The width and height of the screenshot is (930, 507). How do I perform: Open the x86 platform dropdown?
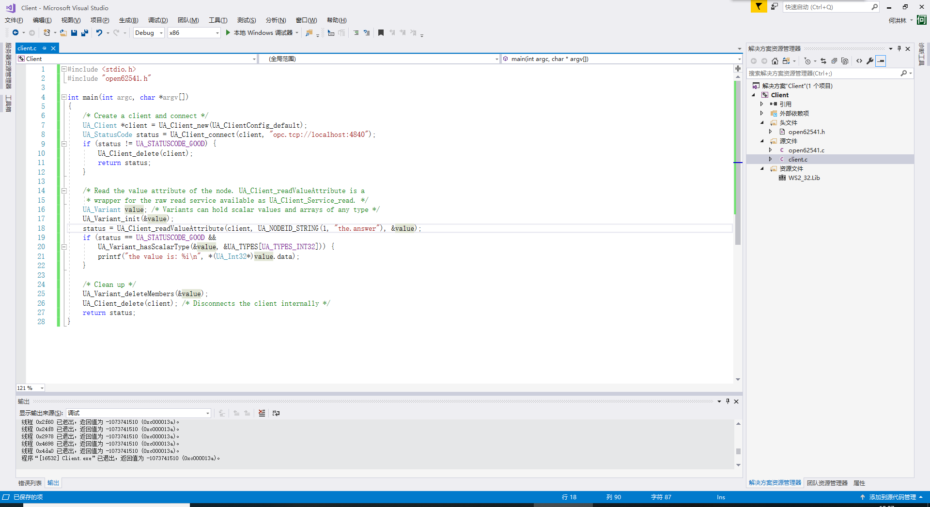click(194, 32)
